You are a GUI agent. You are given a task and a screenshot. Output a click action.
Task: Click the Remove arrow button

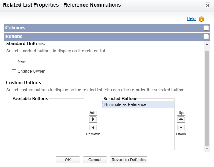click(93, 128)
